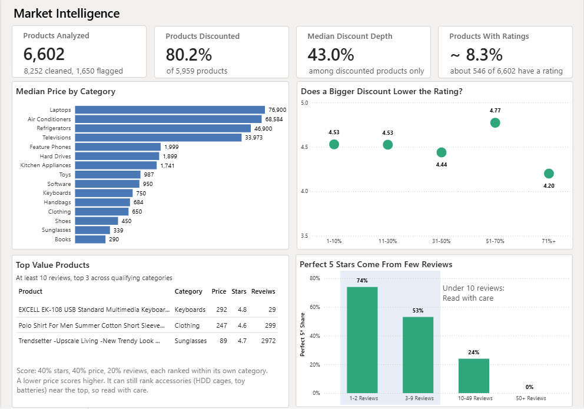
Task: Select the 4.44 rating dot for 31-50%
Action: tap(442, 152)
